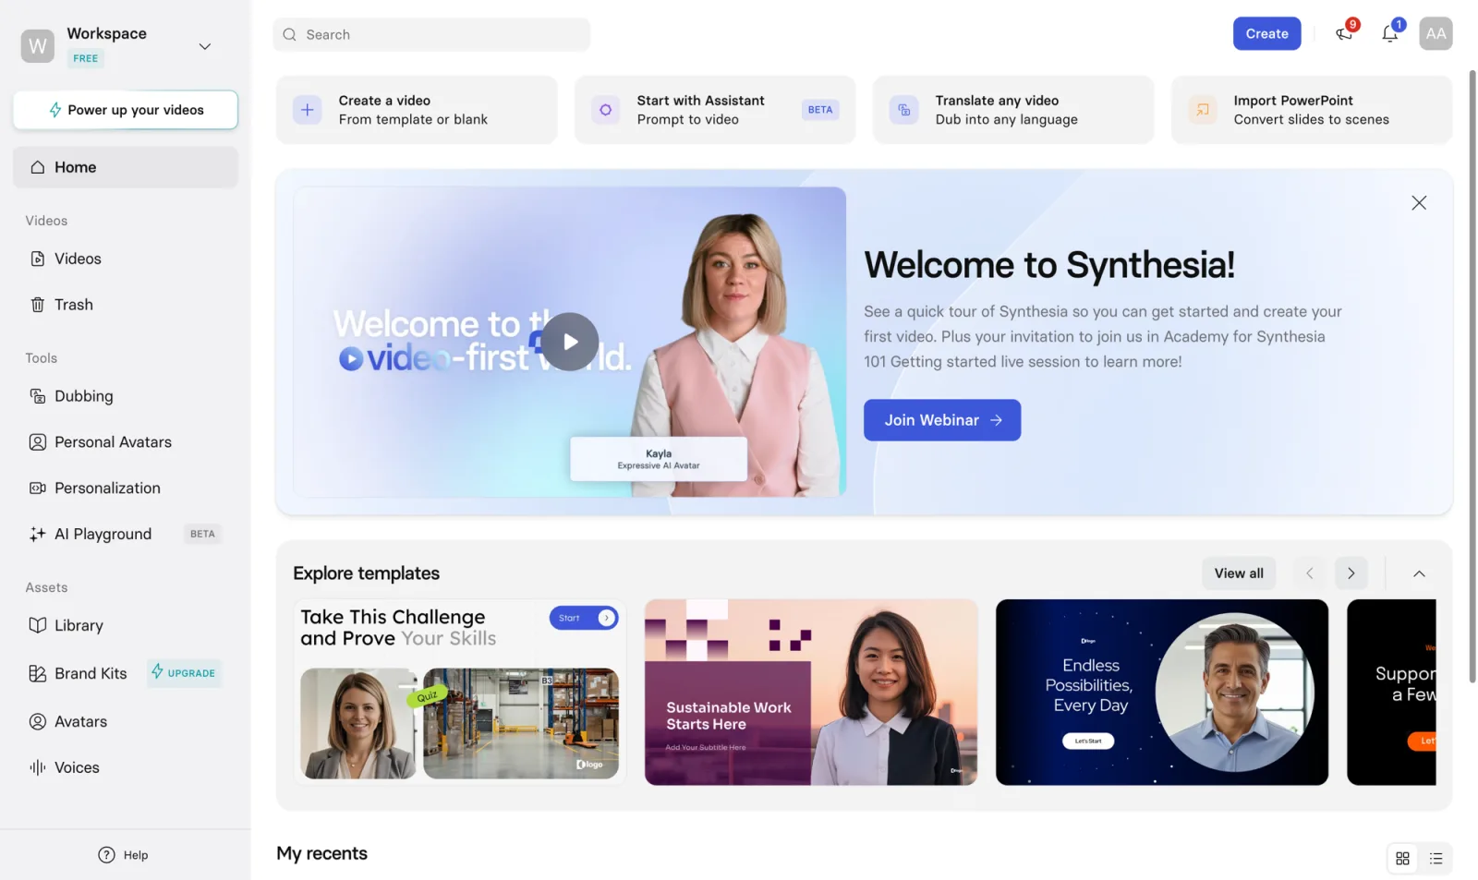Click the Voices waveform icon
1478x880 pixels.
pyautogui.click(x=38, y=768)
